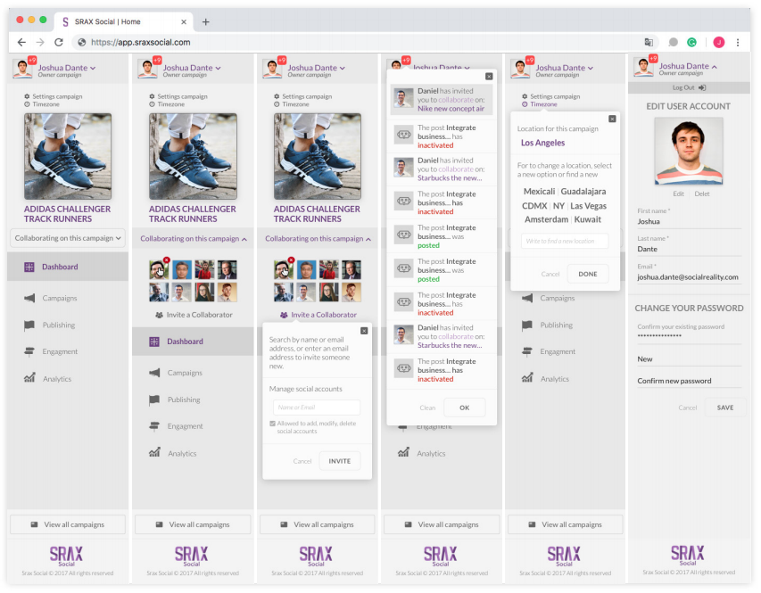Click the highlighted purple Timezone clock icon
Screen dimensions: 761x593
coord(525,104)
